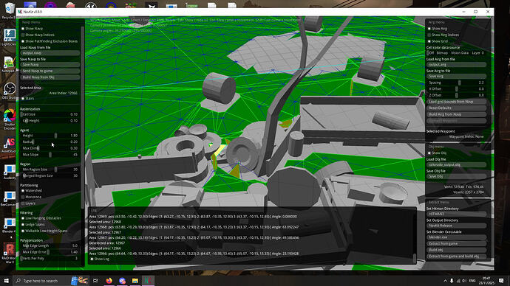510x286 pixels.
Task: Open File Explorer from the taskbar
Action: [x=135, y=281]
